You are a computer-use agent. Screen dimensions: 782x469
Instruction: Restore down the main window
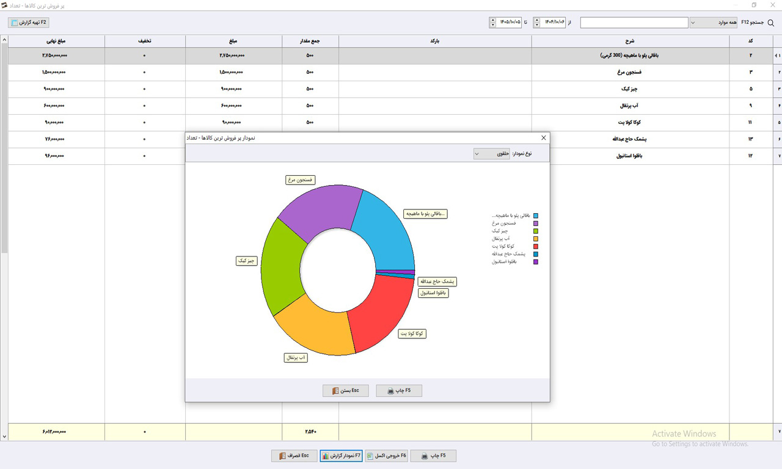click(754, 5)
